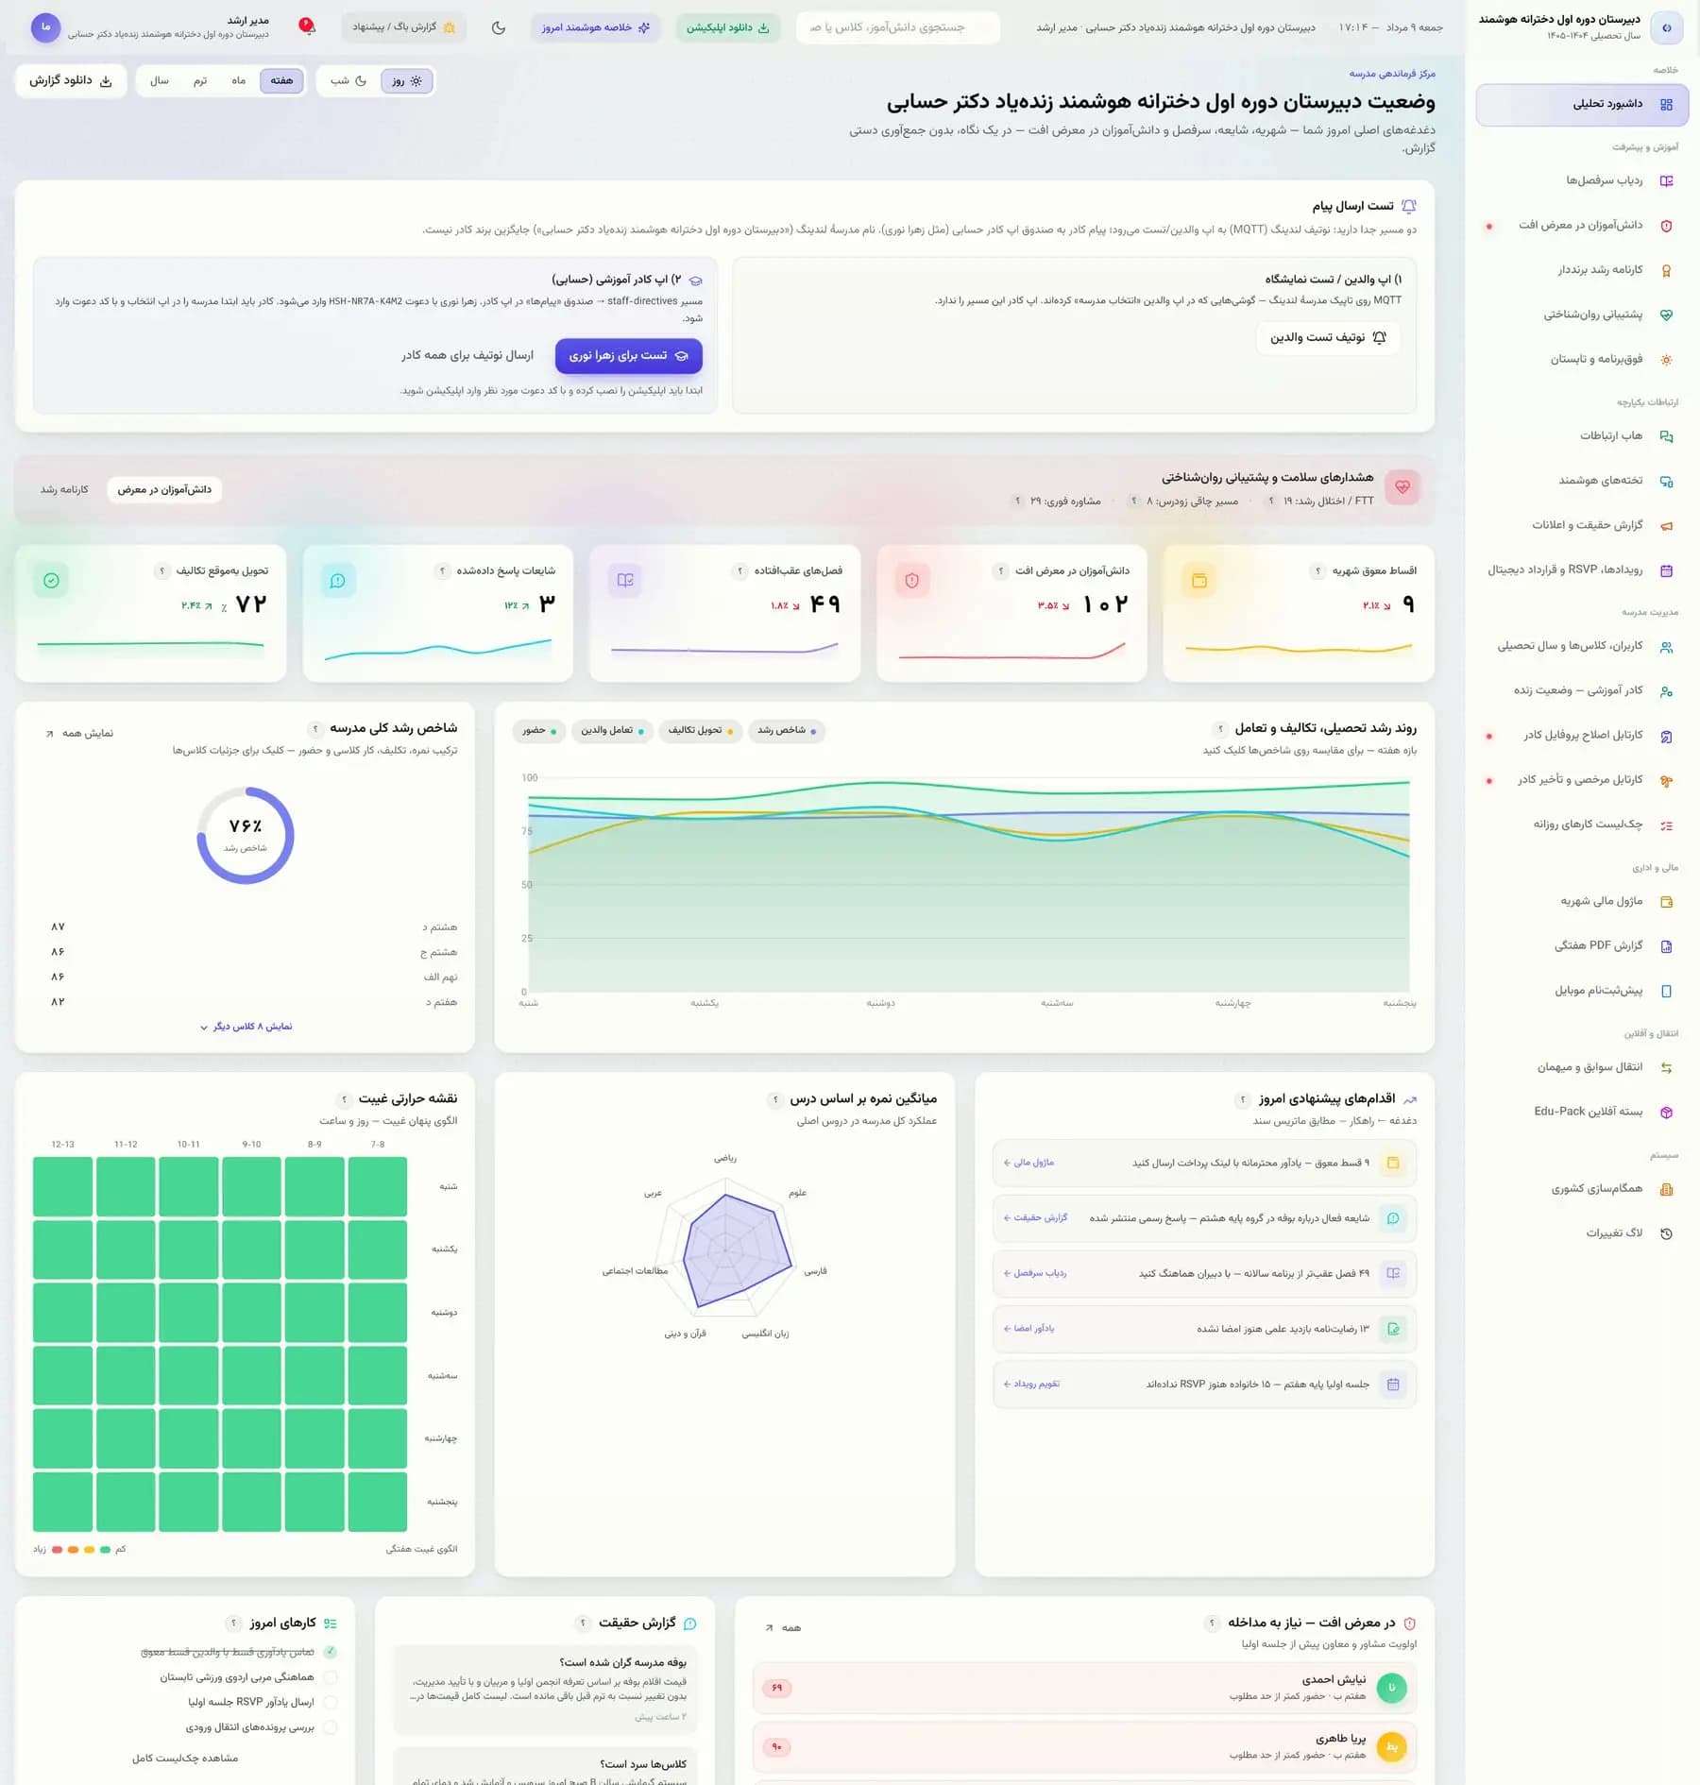Switch to the "کارنامه رشد" tab in health alerts
Screen dimensions: 1700x1785
tap(64, 489)
